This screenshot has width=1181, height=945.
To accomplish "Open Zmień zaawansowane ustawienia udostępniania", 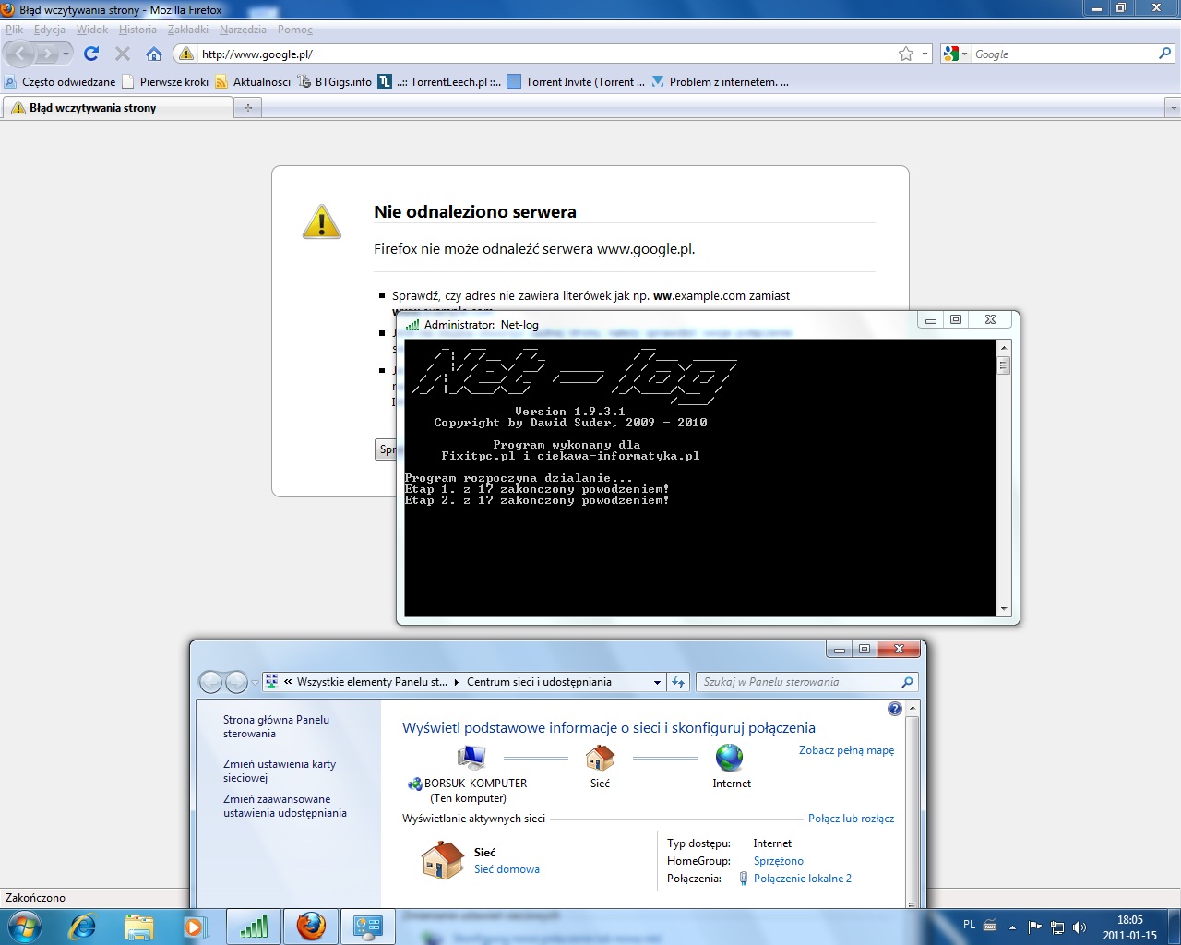I will (285, 806).
